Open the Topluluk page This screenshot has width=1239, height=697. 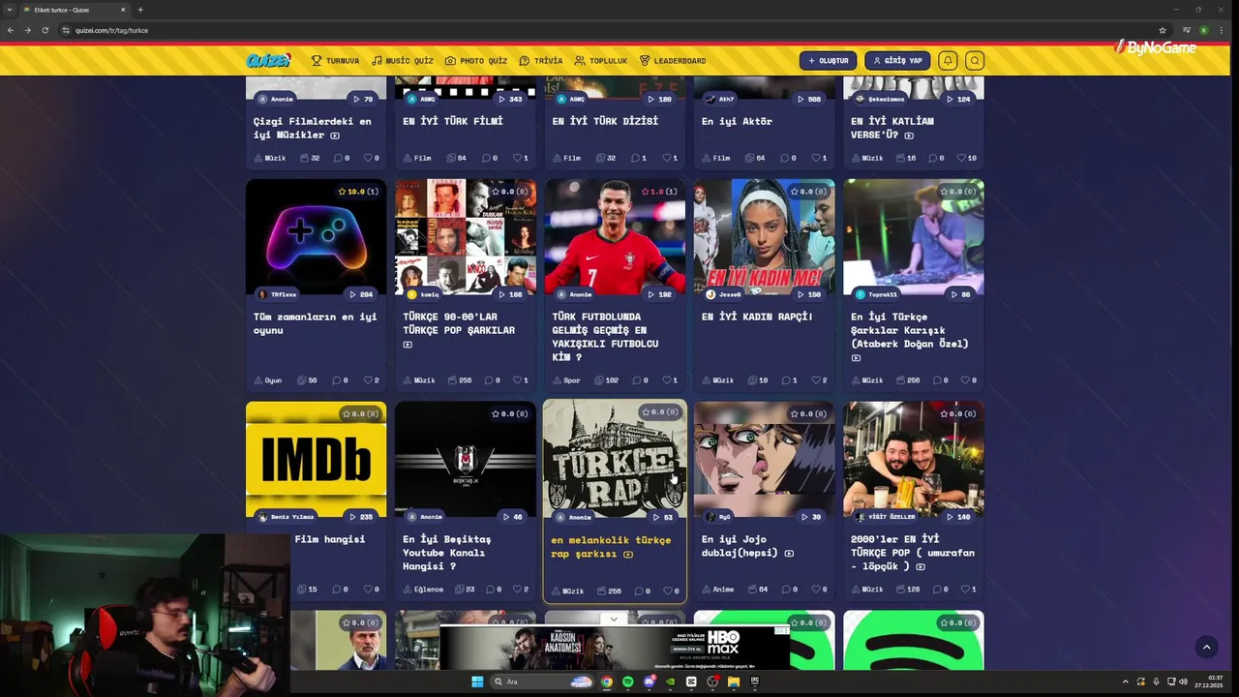[600, 61]
